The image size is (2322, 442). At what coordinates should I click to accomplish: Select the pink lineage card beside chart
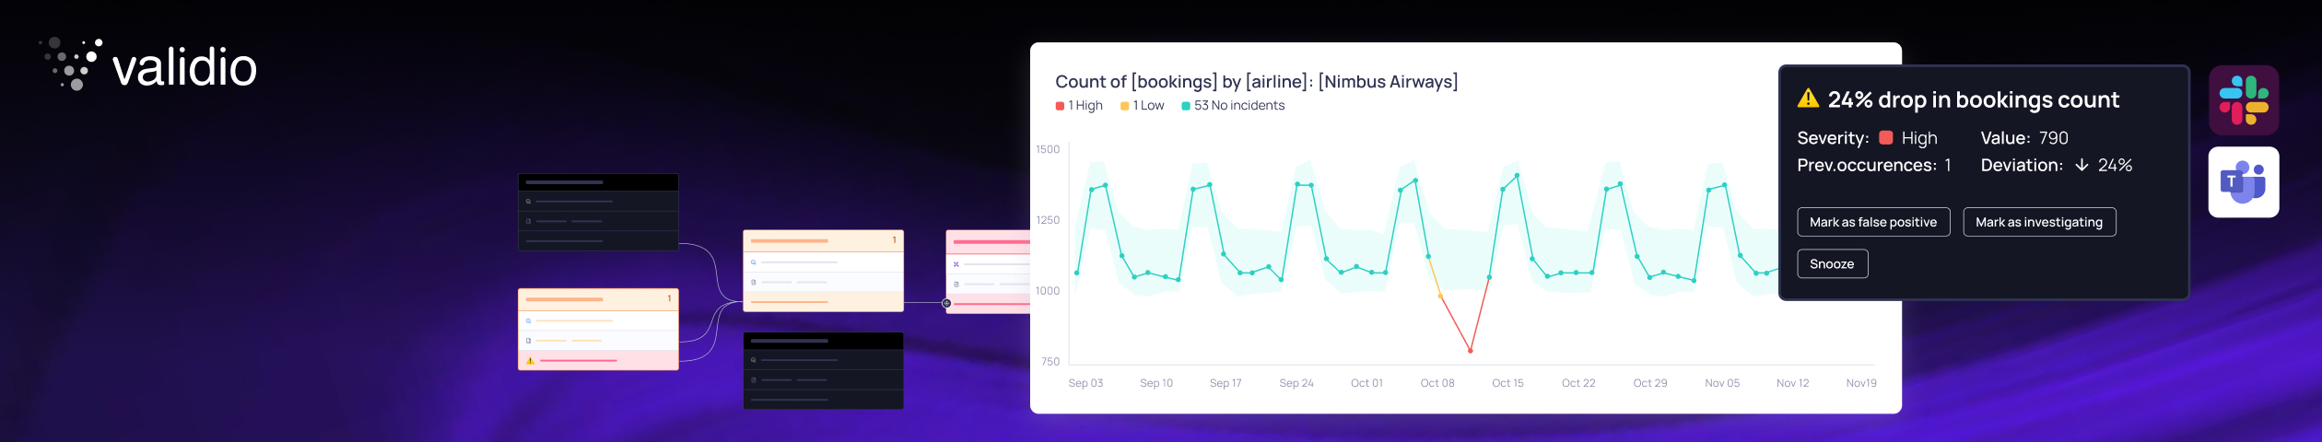tap(988, 272)
